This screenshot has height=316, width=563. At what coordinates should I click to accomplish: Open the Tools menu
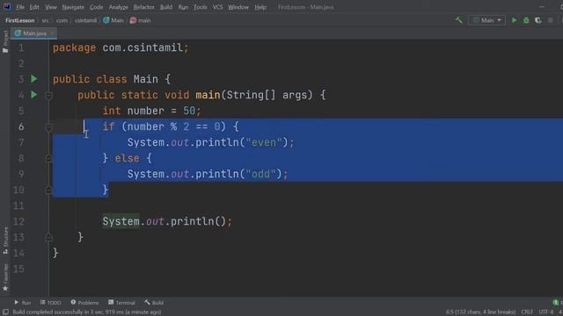point(200,7)
